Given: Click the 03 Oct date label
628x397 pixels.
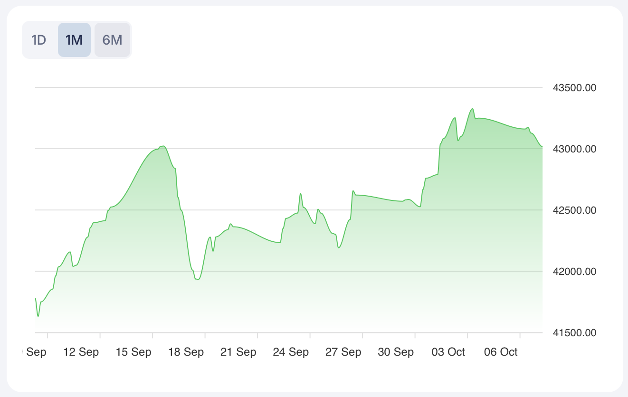Looking at the screenshot, I should [448, 352].
